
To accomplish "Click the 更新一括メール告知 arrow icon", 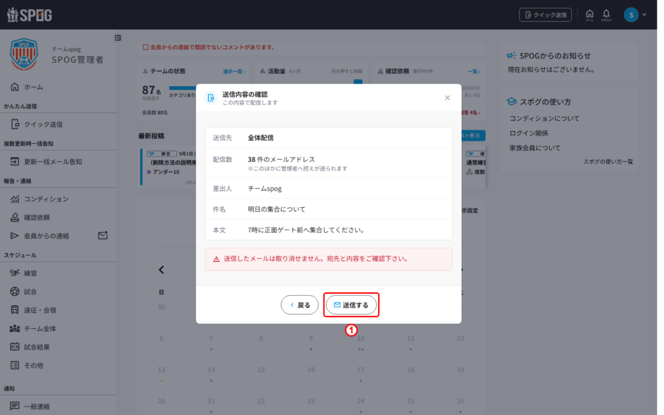I will coord(15,161).
